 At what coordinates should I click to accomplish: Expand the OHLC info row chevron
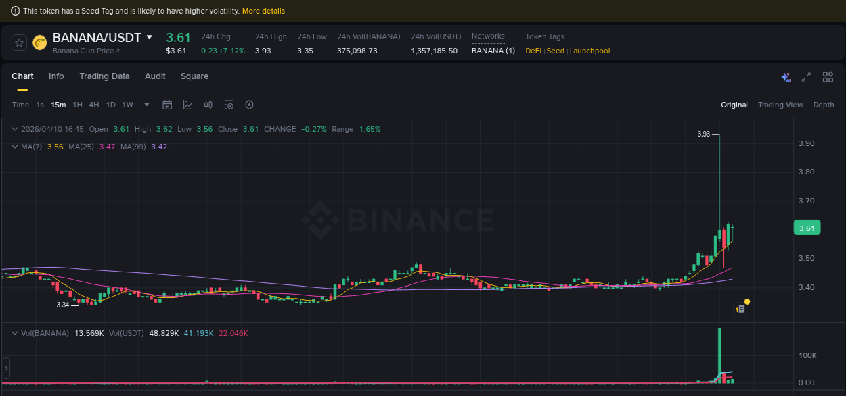[14, 128]
